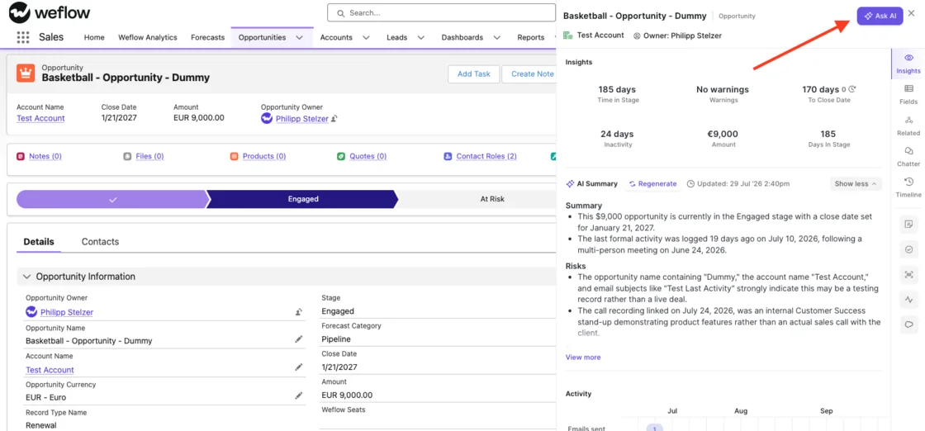Viewport: 925px width, 431px height.
Task: Select the Details tab
Action: (x=39, y=242)
